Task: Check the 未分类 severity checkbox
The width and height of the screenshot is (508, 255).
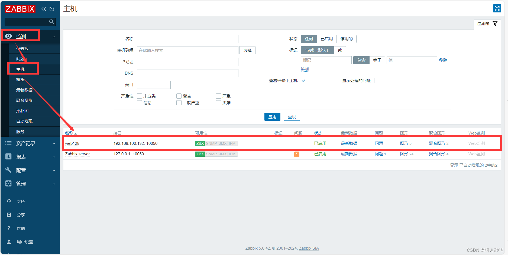Action: 140,96
